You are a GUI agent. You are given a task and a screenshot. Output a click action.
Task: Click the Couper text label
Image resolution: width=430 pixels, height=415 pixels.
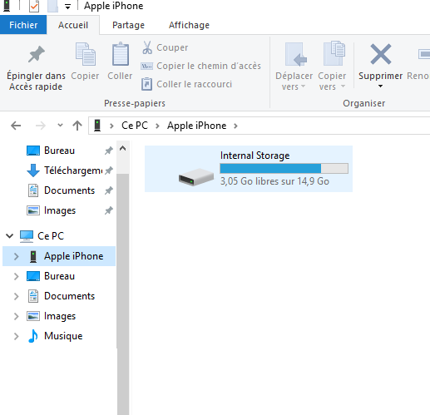(x=172, y=47)
